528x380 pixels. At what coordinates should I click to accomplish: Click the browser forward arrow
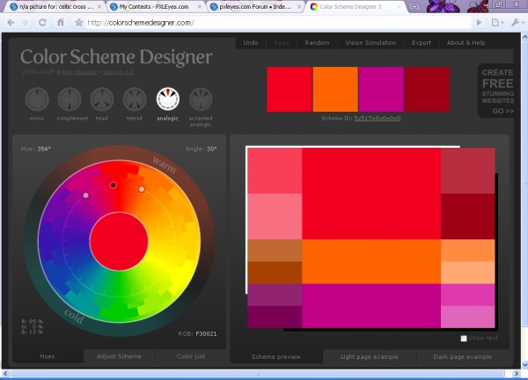click(x=25, y=23)
